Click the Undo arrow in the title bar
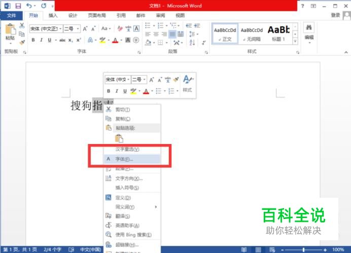 [29, 6]
